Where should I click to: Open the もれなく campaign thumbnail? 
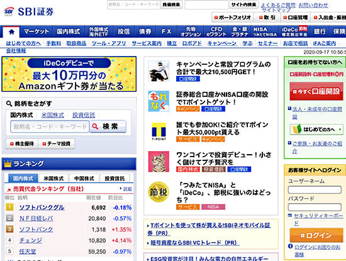click(x=159, y=101)
